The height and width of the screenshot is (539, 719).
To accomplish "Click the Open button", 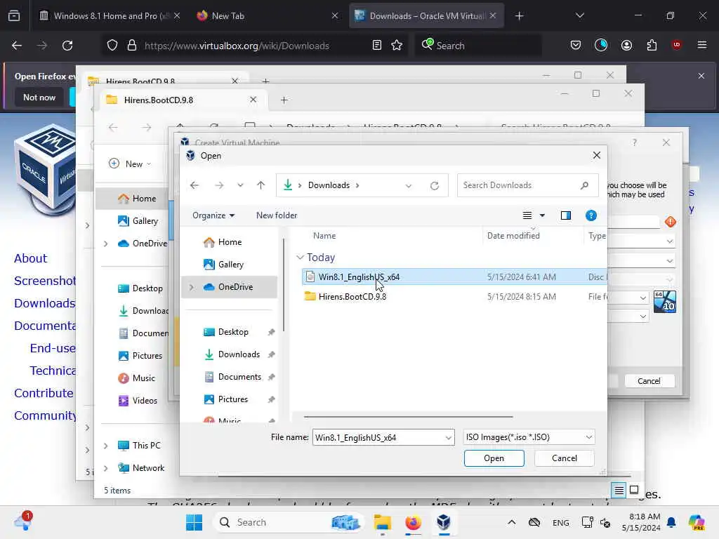I will [x=494, y=458].
